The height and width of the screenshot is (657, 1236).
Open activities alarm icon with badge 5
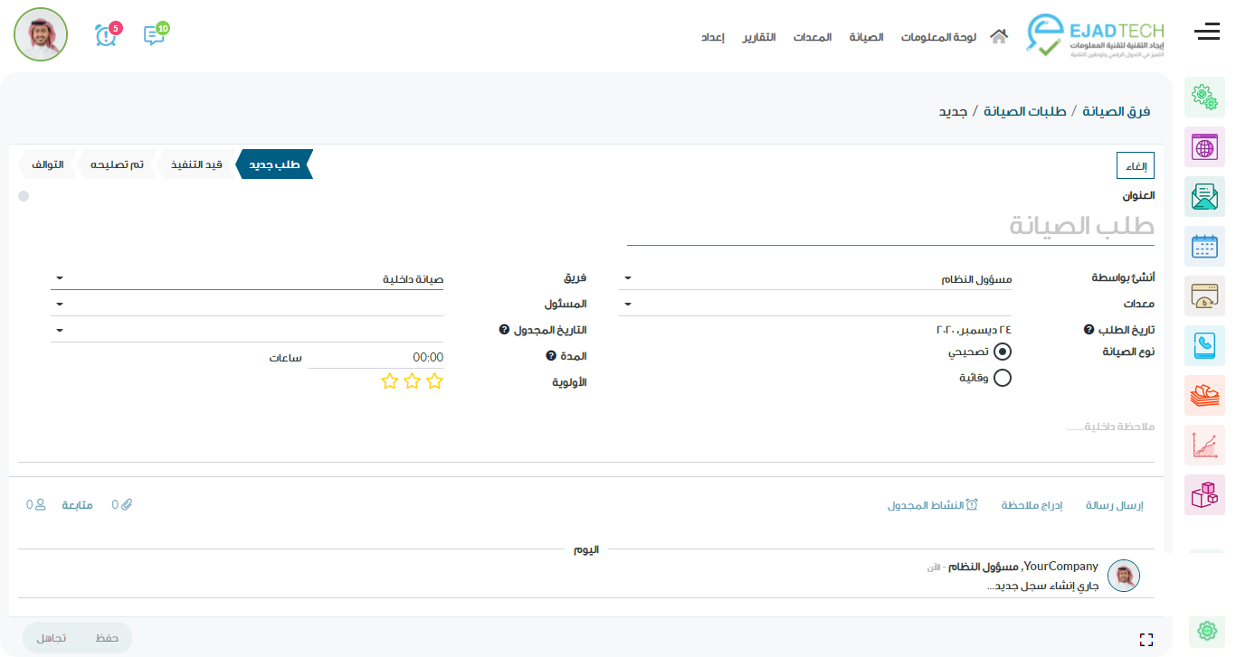tap(106, 35)
